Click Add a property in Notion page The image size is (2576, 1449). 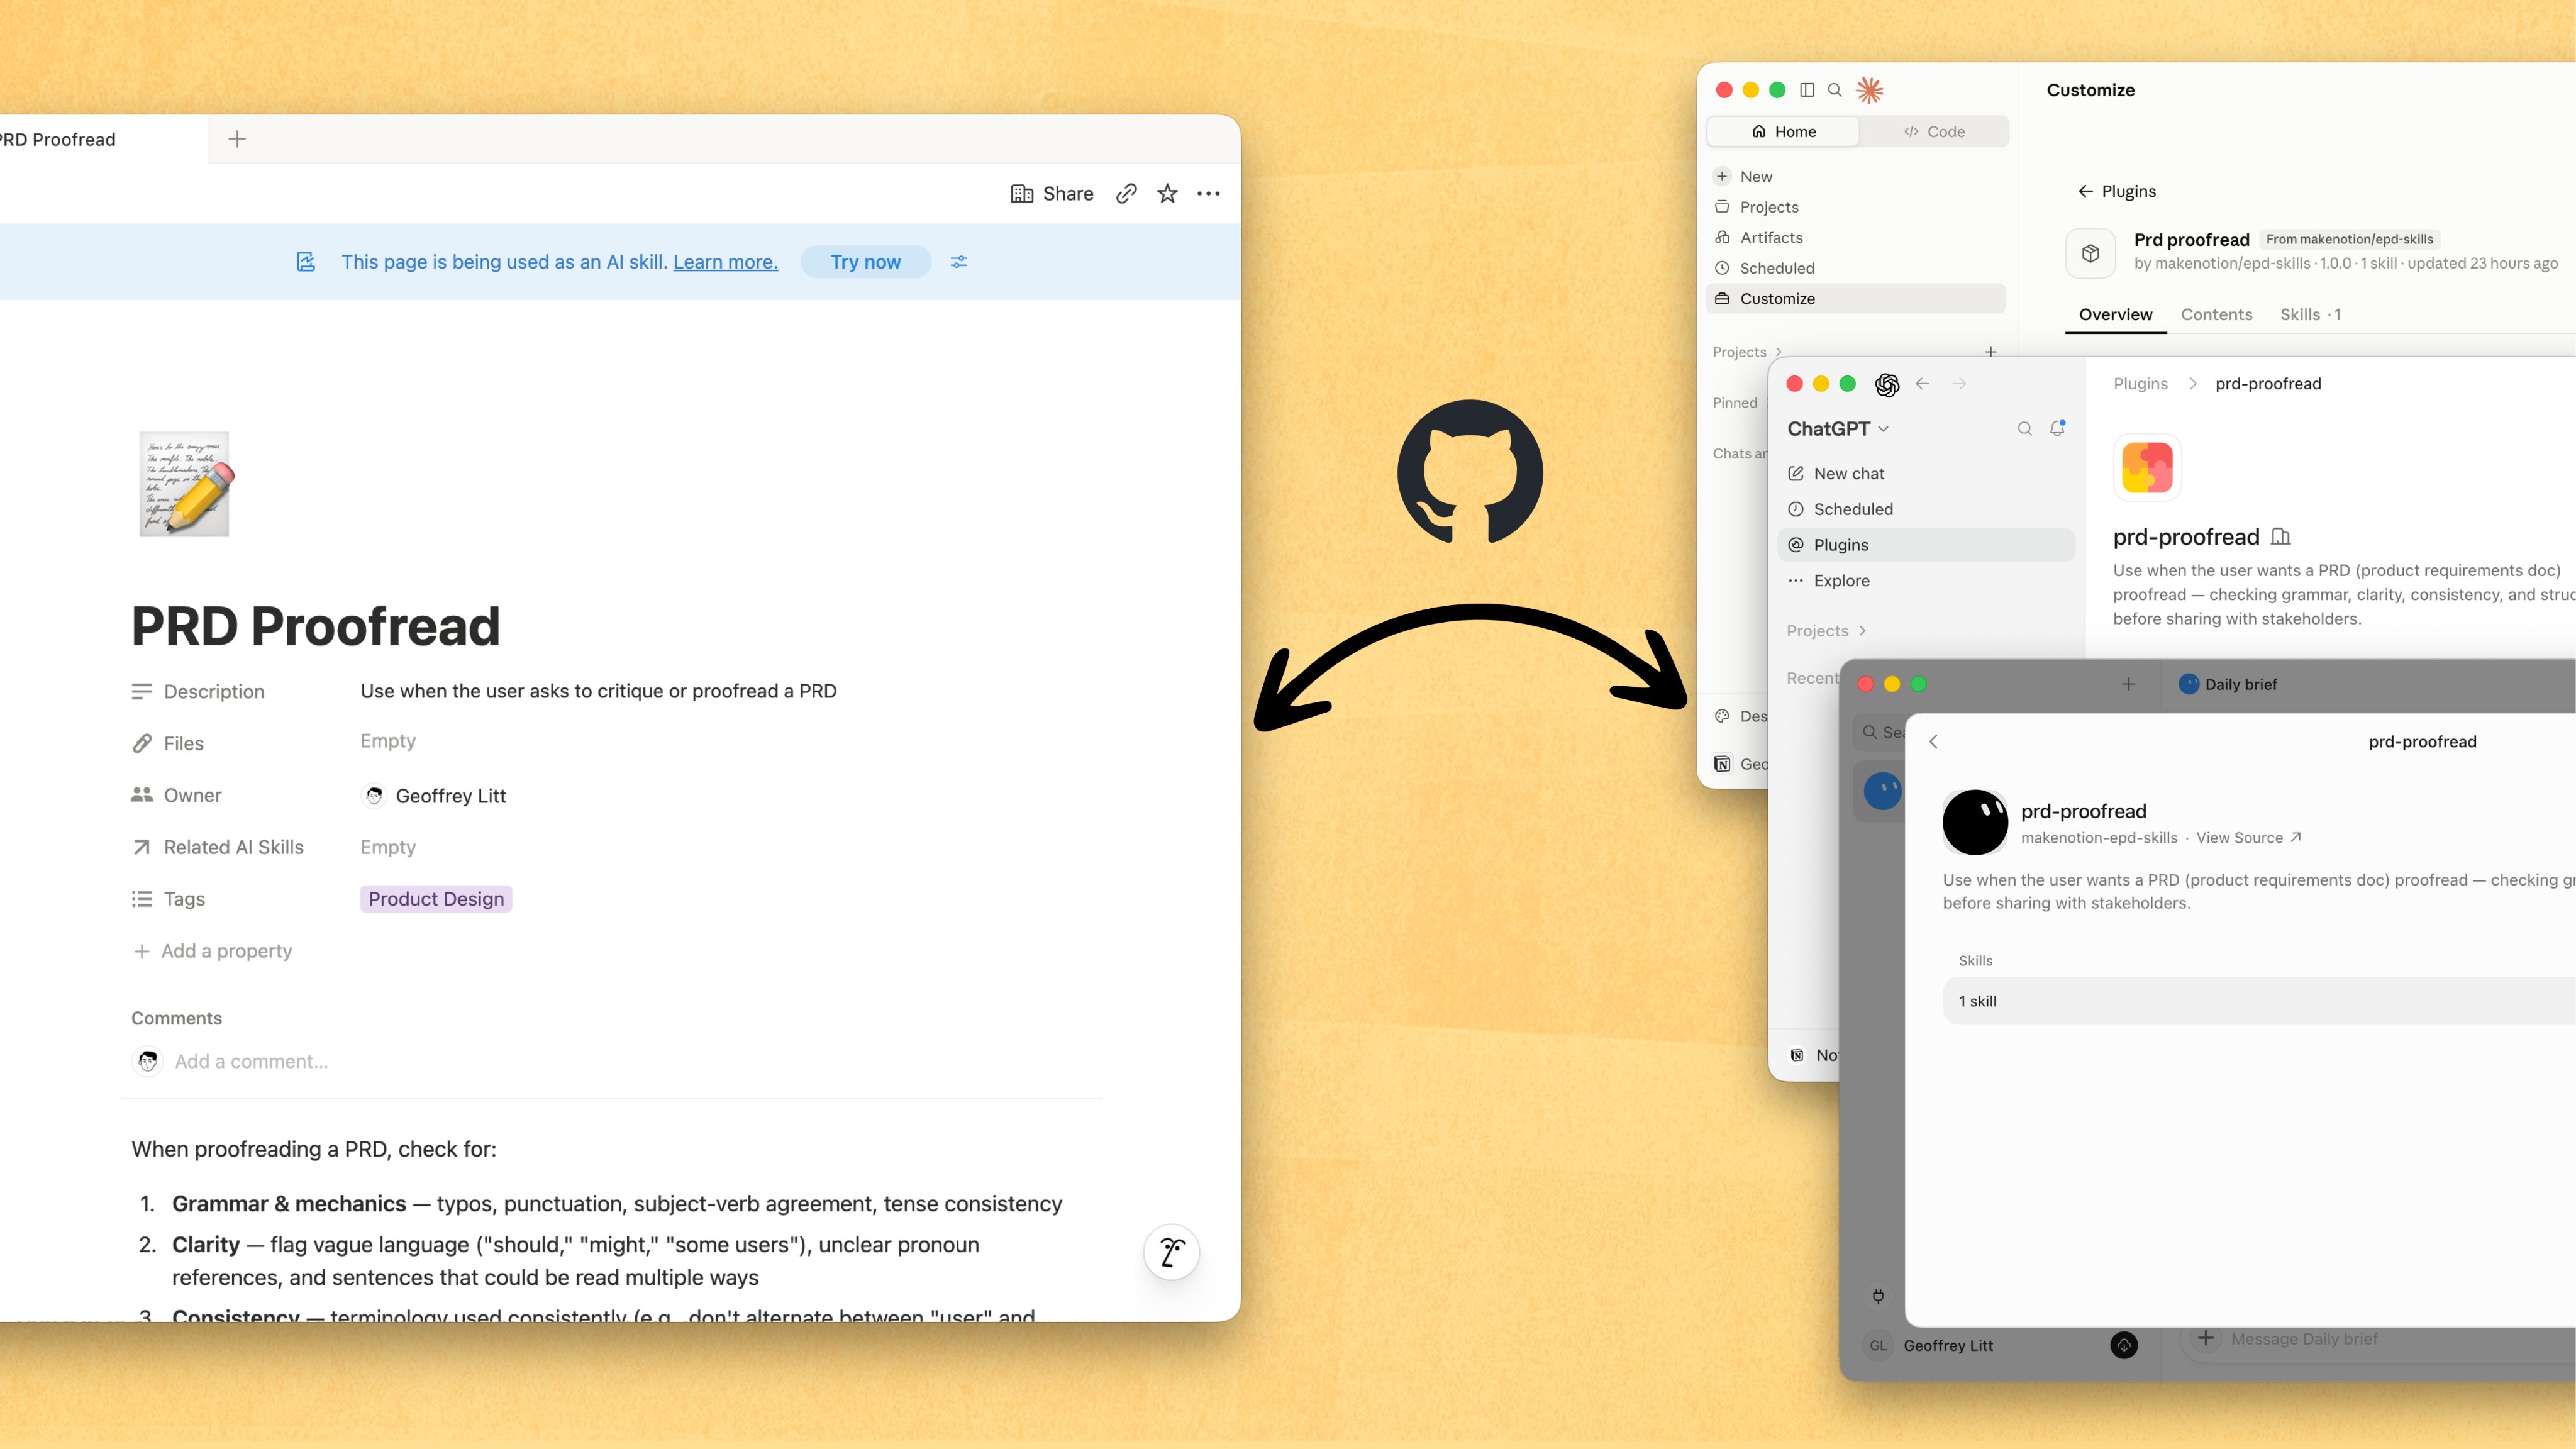pyautogui.click(x=212, y=951)
